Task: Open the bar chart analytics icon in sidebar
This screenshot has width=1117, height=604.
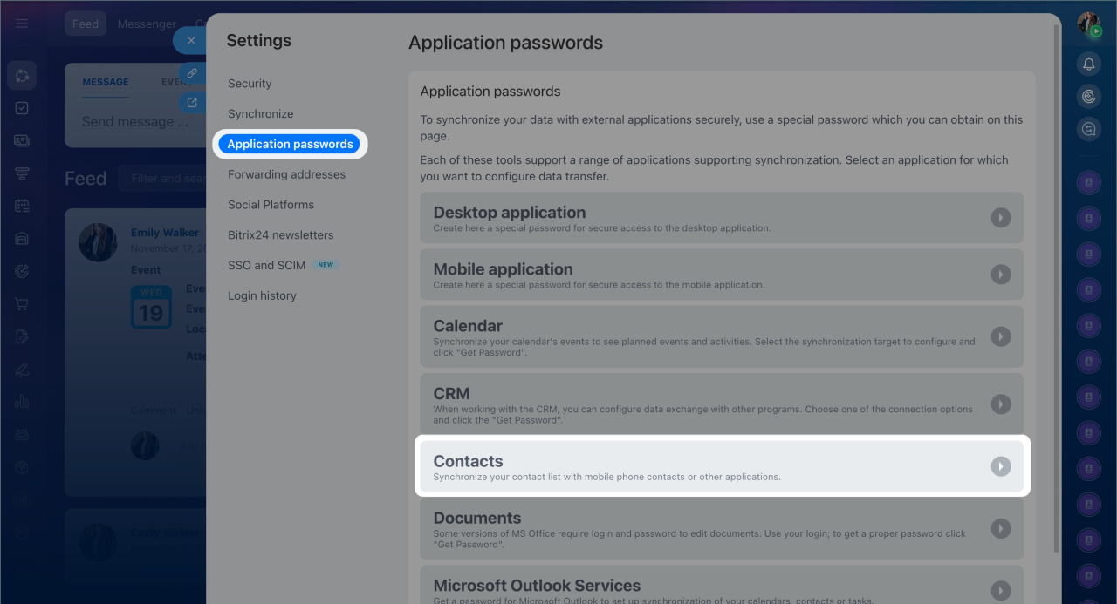Action: [x=22, y=402]
